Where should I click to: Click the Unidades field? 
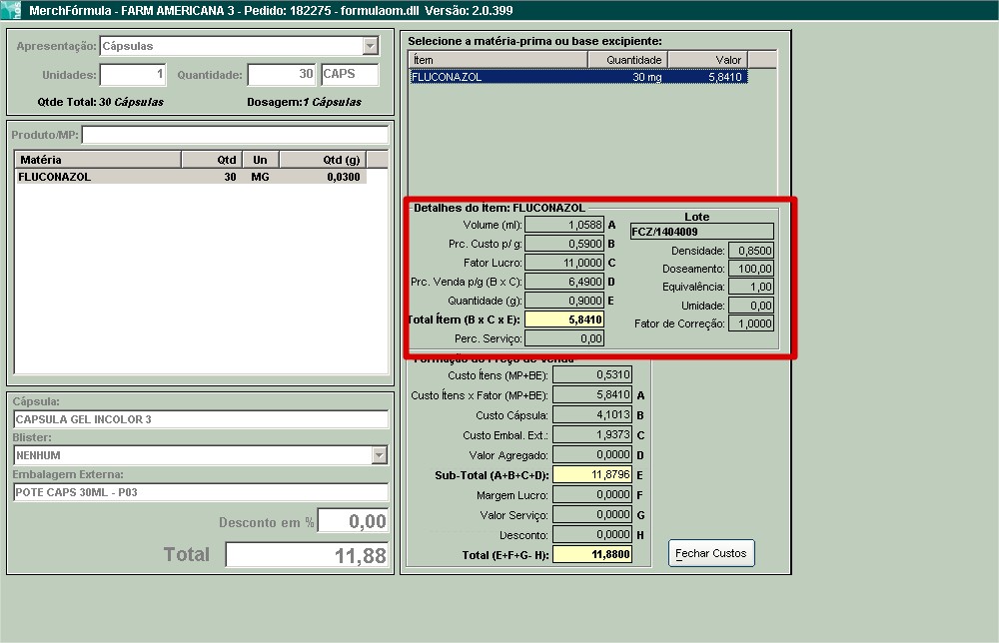[133, 75]
